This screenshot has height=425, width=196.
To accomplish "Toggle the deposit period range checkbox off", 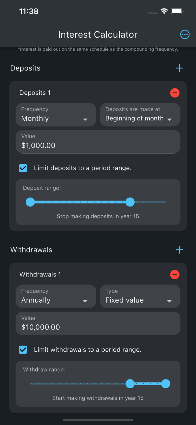I will pyautogui.click(x=23, y=168).
